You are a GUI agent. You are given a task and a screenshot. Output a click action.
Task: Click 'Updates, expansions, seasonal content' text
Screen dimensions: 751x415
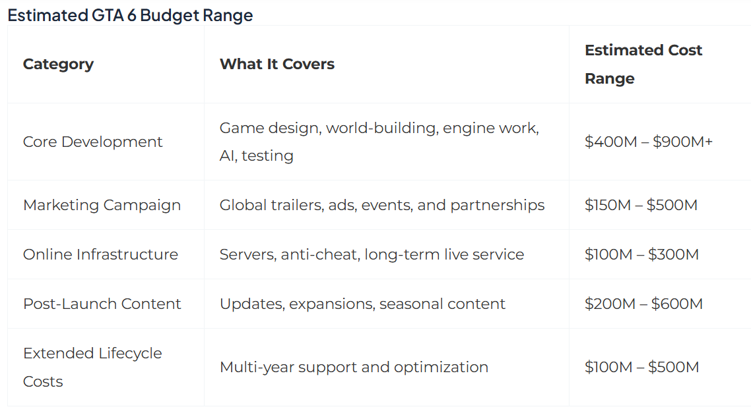pos(362,304)
